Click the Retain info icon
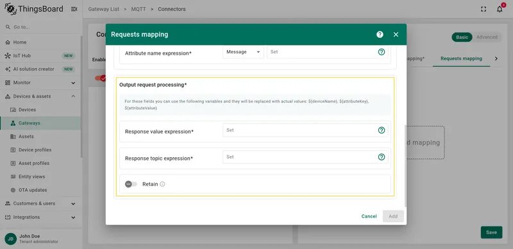The image size is (513, 249). (x=162, y=184)
